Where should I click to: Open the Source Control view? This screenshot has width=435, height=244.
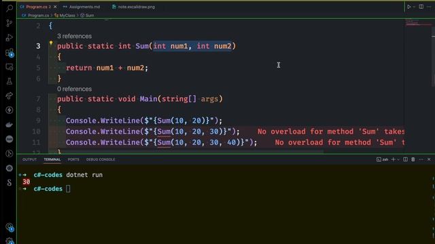pos(10,23)
